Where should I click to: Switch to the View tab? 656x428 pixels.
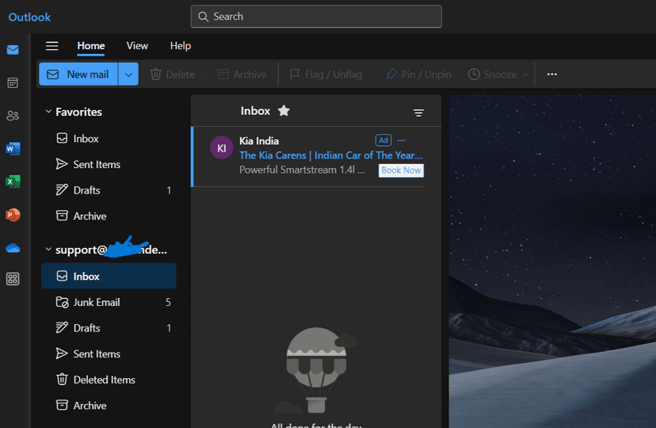click(137, 46)
